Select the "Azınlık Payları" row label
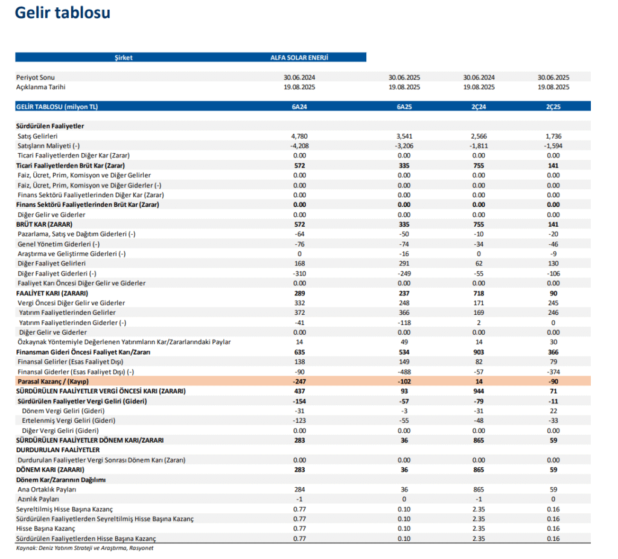618x559 pixels. 39,499
